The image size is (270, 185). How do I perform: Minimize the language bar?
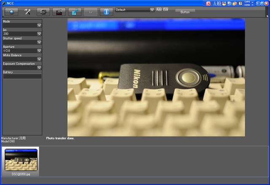252,2
